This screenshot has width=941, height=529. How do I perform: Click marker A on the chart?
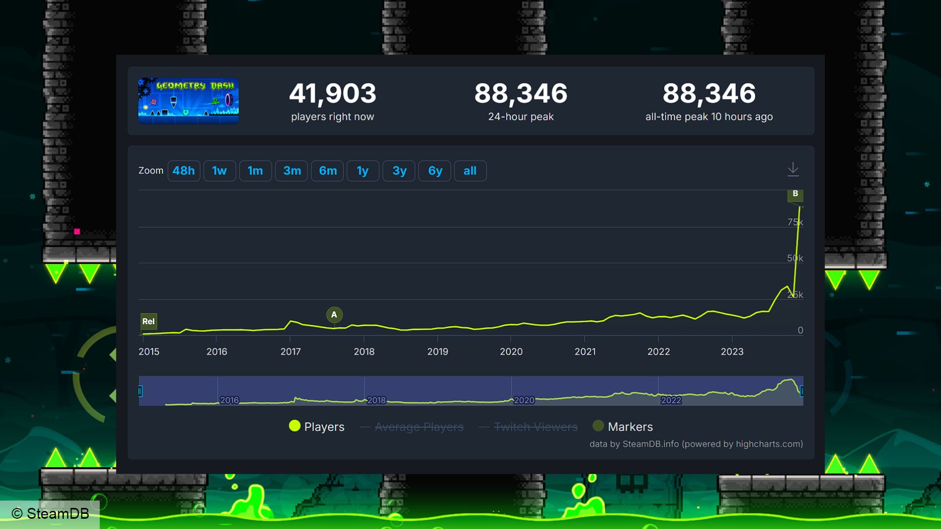coord(334,315)
